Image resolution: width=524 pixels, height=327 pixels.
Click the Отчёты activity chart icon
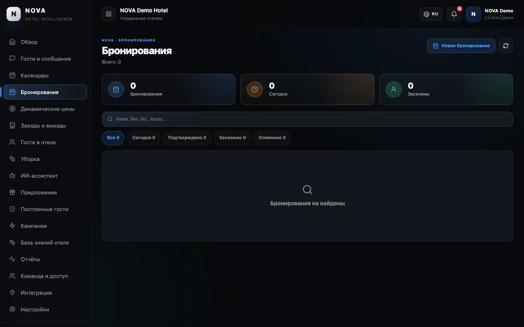coord(12,259)
